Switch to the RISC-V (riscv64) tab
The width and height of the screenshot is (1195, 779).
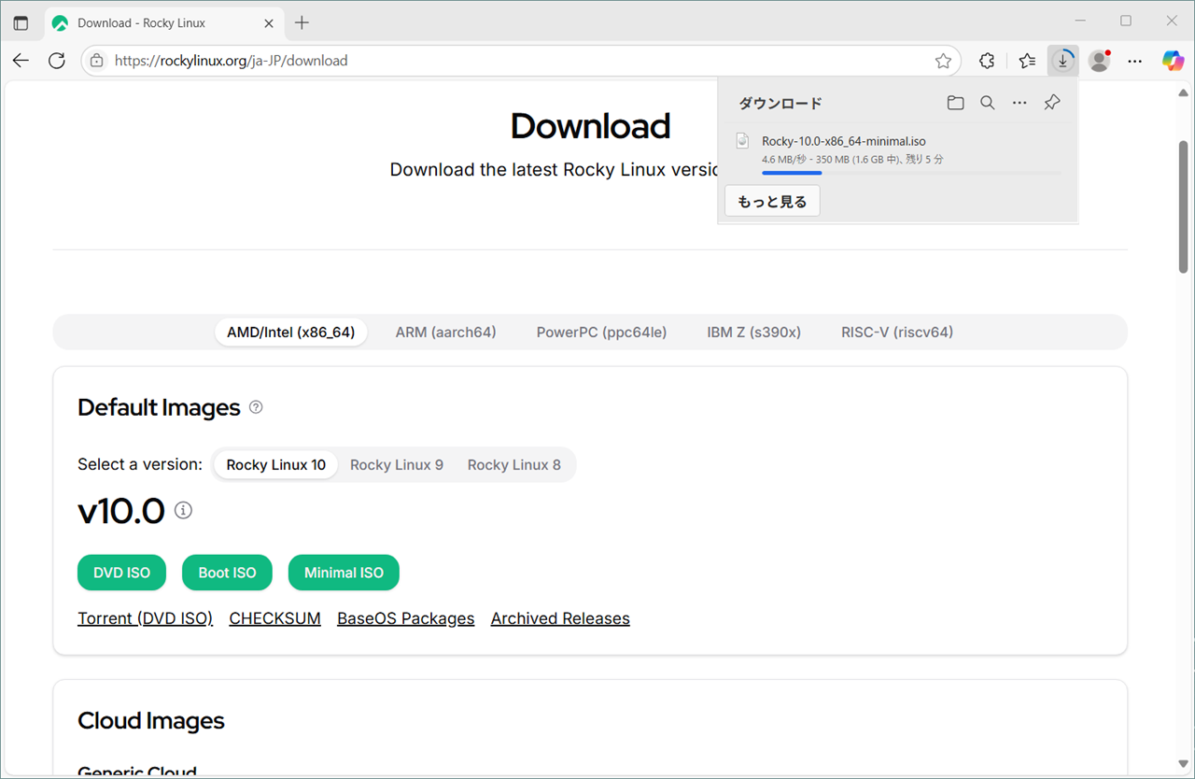pos(896,333)
